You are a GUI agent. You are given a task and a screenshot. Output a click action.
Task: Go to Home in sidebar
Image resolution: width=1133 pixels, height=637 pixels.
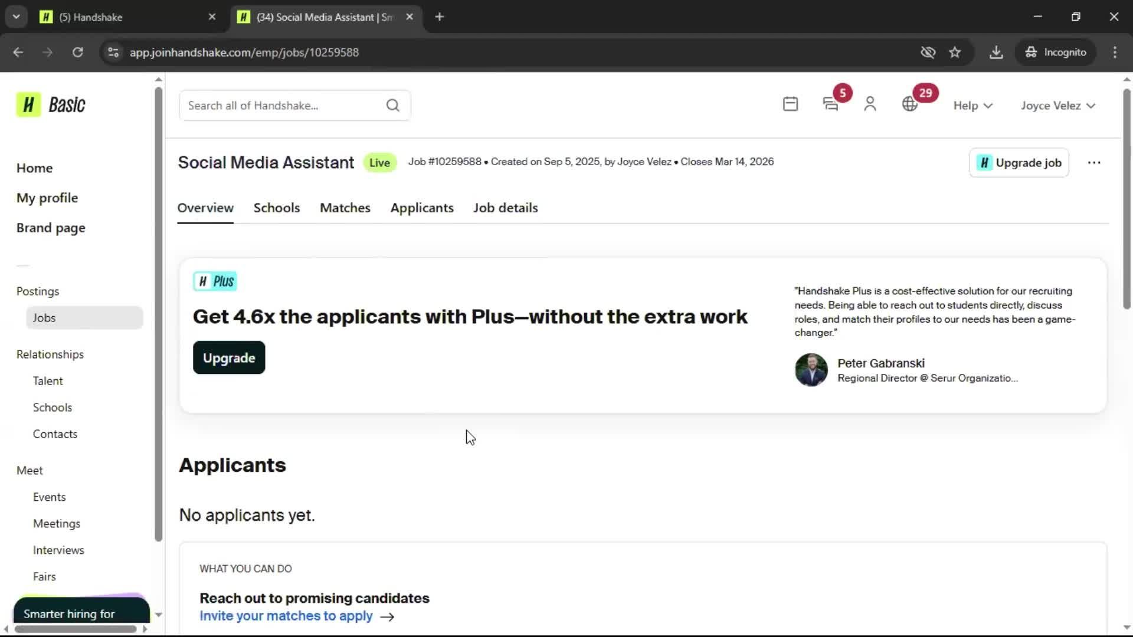pyautogui.click(x=34, y=168)
